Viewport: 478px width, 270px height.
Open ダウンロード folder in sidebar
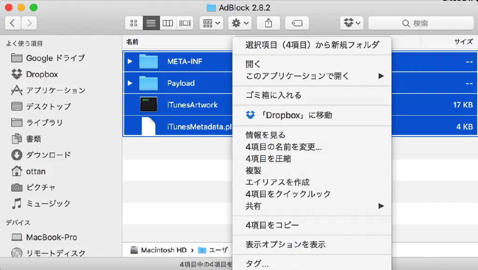click(48, 155)
